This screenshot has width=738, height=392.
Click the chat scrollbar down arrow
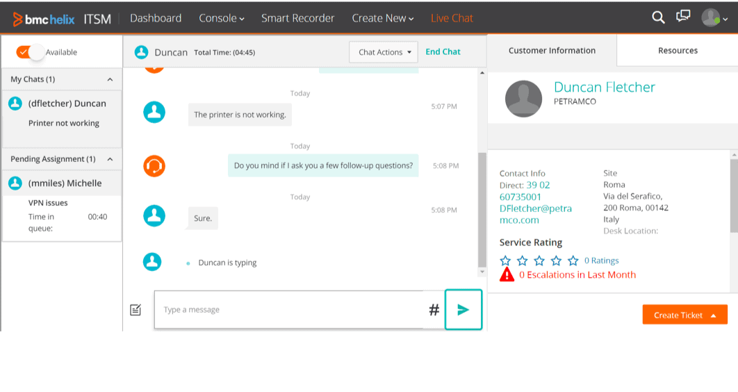(482, 272)
